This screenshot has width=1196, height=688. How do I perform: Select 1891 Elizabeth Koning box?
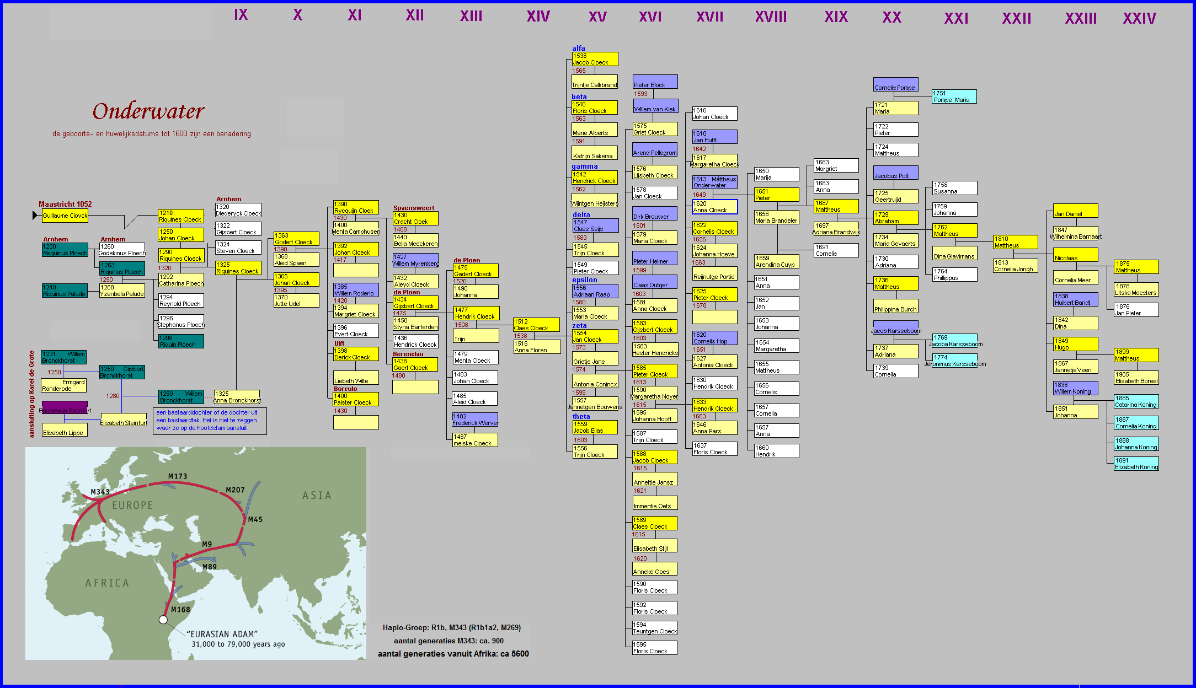click(x=1136, y=464)
